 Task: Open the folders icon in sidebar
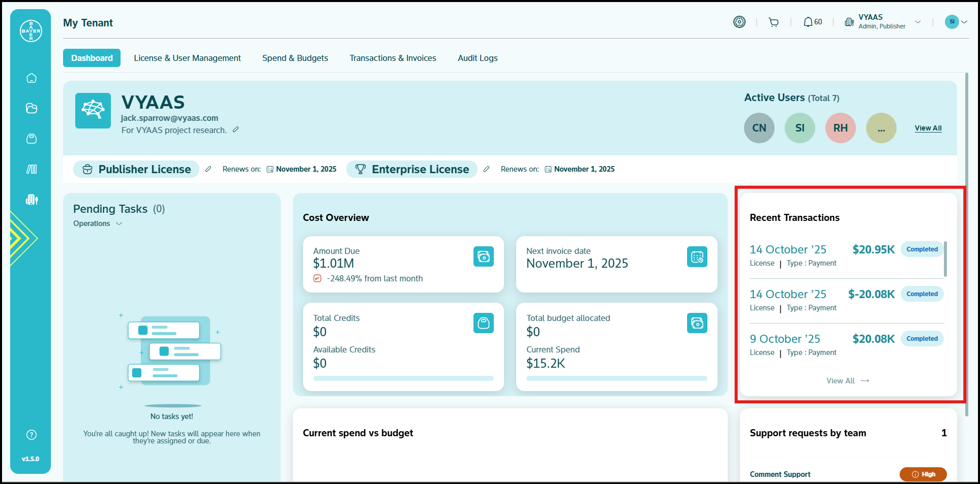[32, 108]
